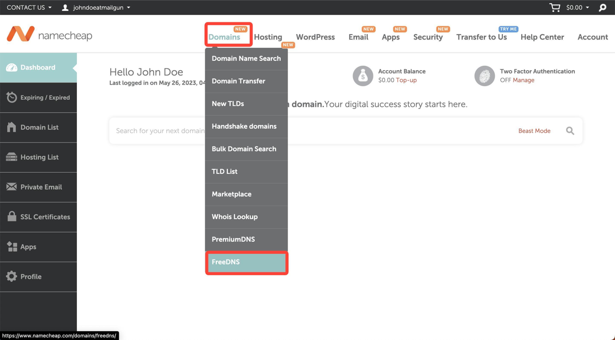Click the Beast Mode link
The width and height of the screenshot is (615, 340).
[534, 131]
